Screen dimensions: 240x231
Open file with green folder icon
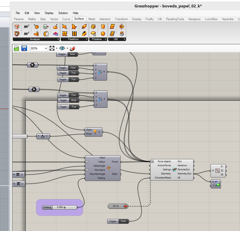(x=16, y=48)
